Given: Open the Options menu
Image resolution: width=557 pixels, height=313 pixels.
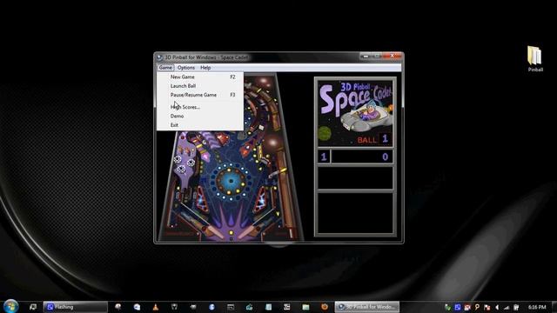Looking at the screenshot, I should [x=185, y=68].
